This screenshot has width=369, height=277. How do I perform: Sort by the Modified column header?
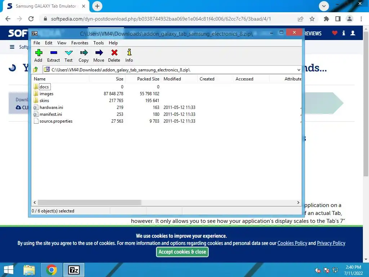(179, 79)
